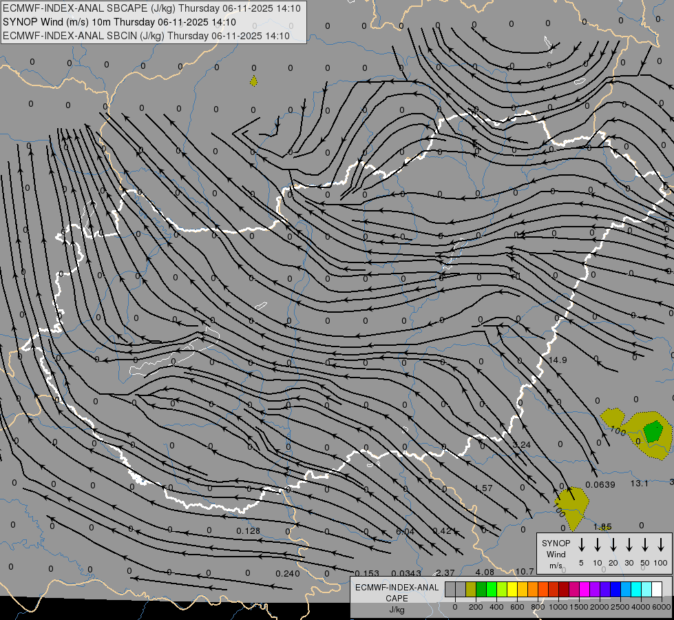Pick the dark blue CAPE swatch at 2500
Image resolution: width=674 pixels, height=620 pixels.
coord(615,590)
